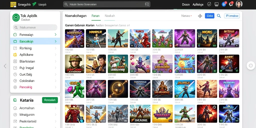Click the blue Gaba button
This screenshot has width=256, height=128.
[210, 16]
